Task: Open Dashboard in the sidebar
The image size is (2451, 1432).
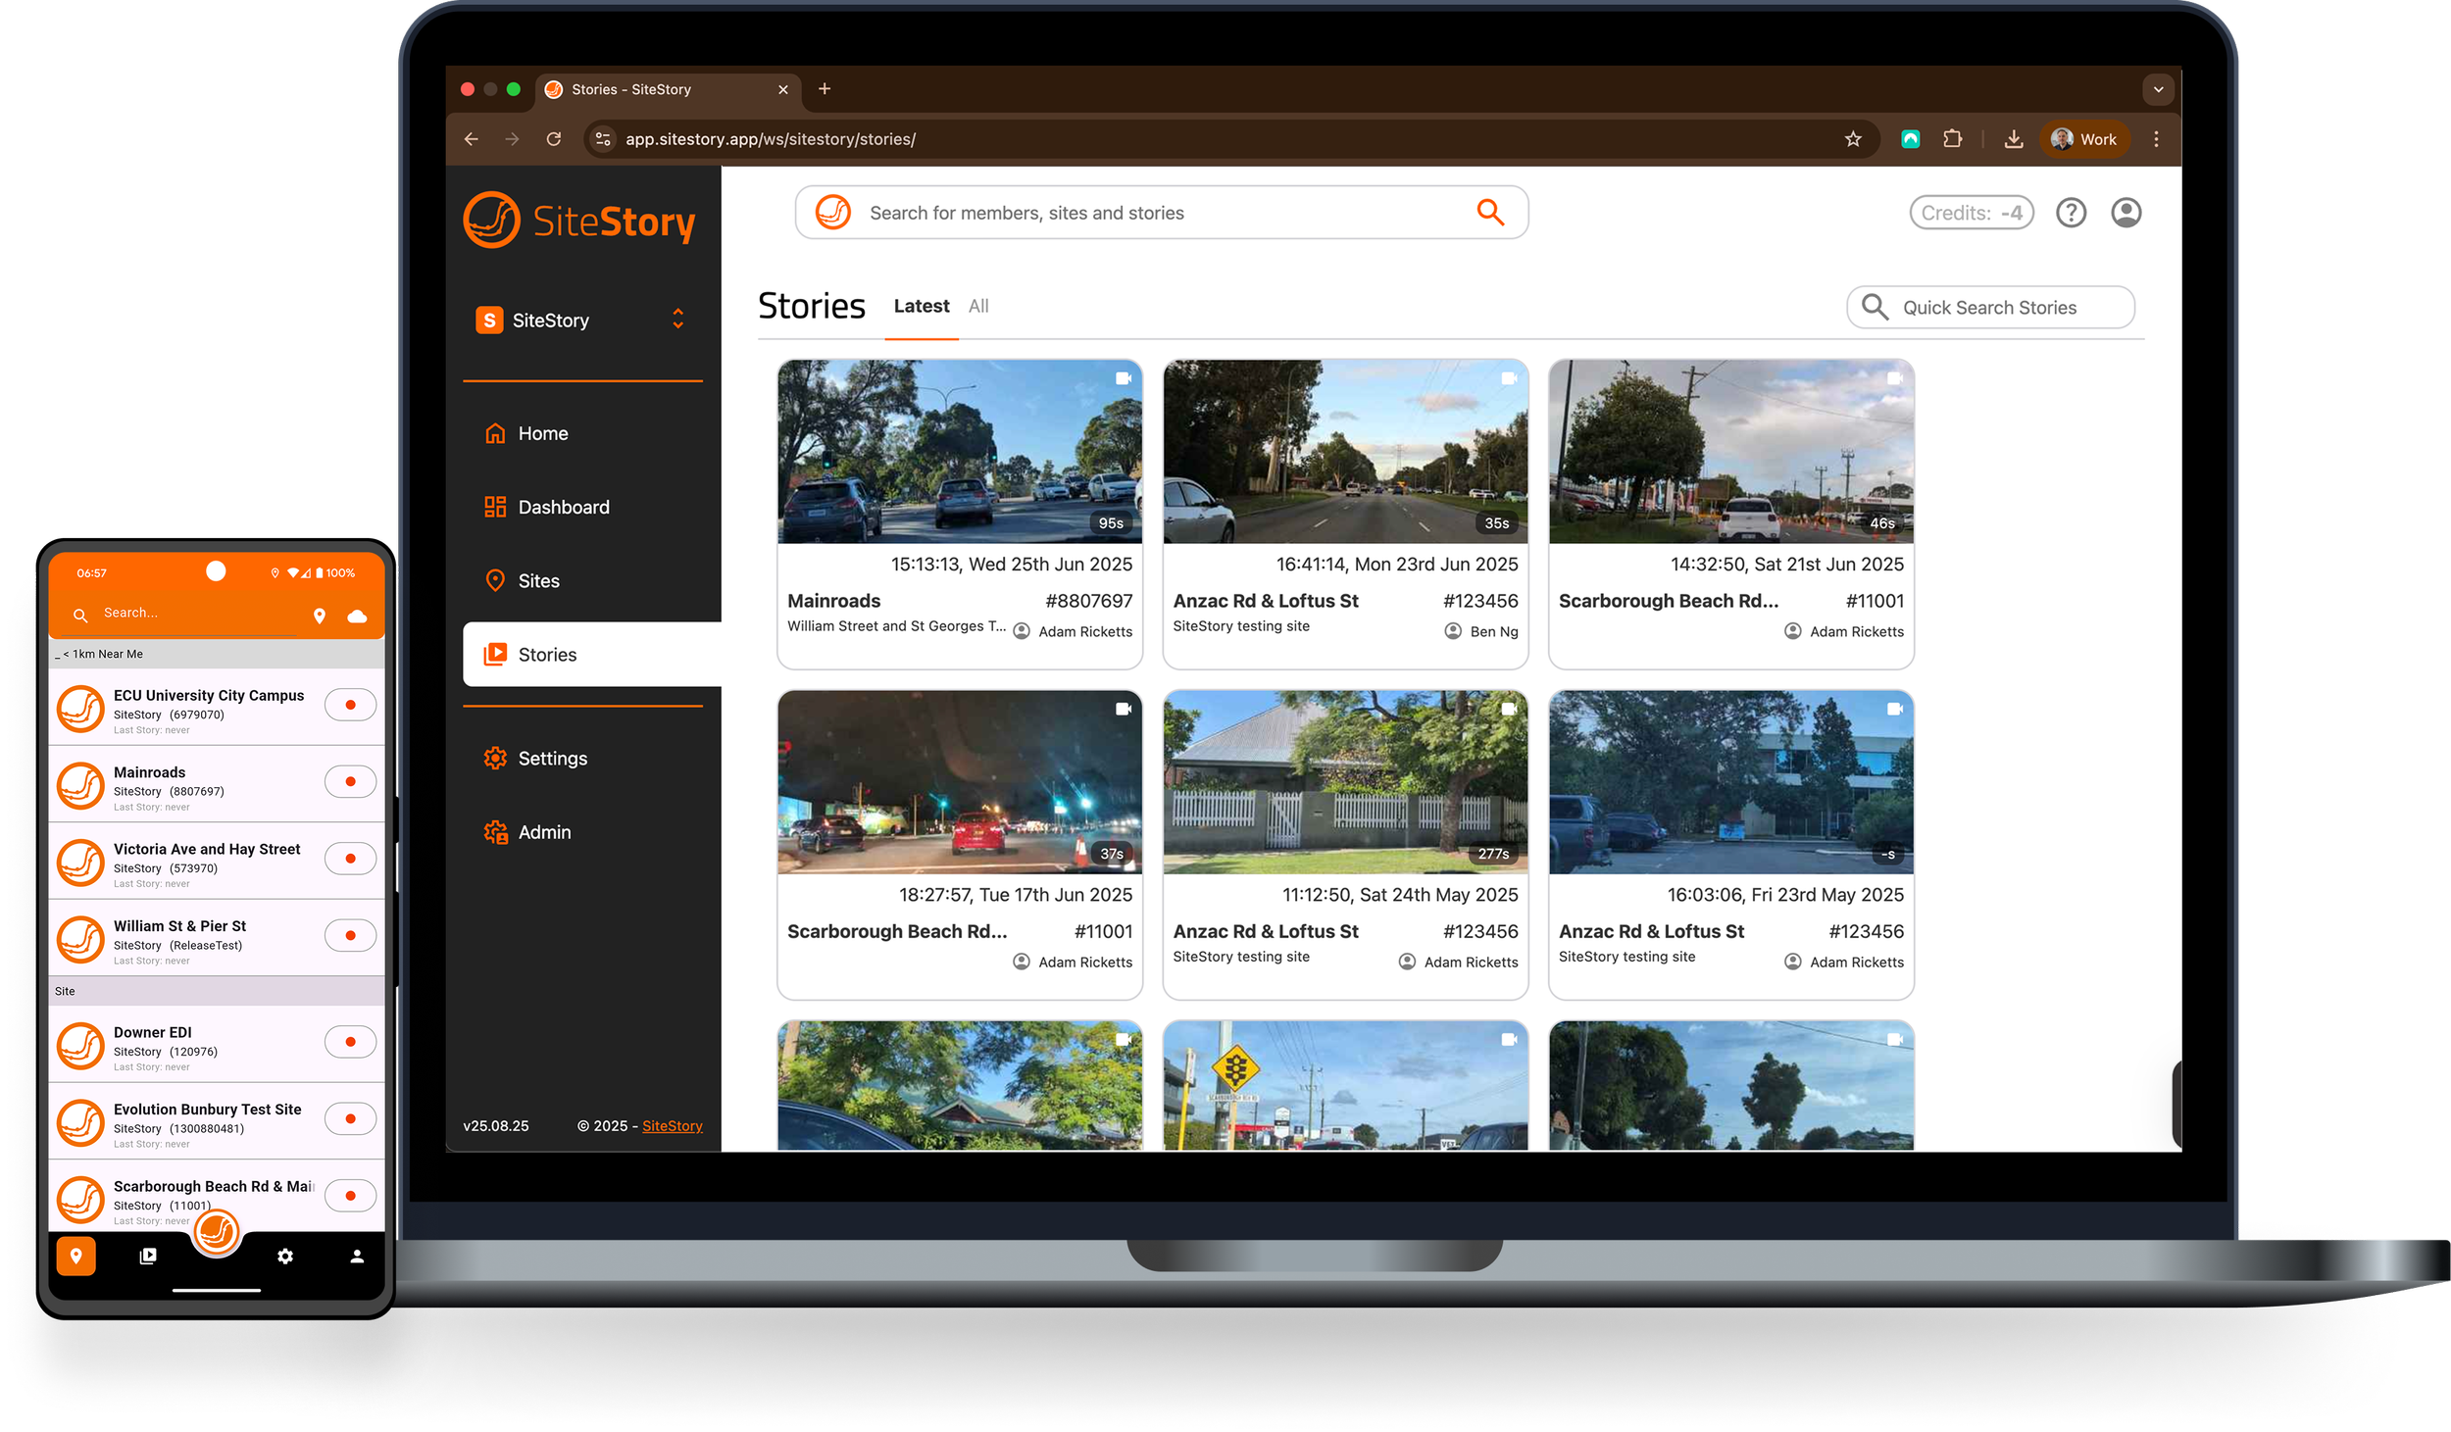Action: 563,507
